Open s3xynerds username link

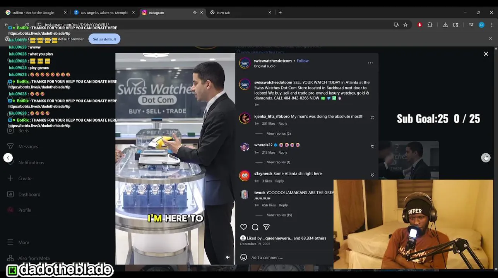point(263,174)
